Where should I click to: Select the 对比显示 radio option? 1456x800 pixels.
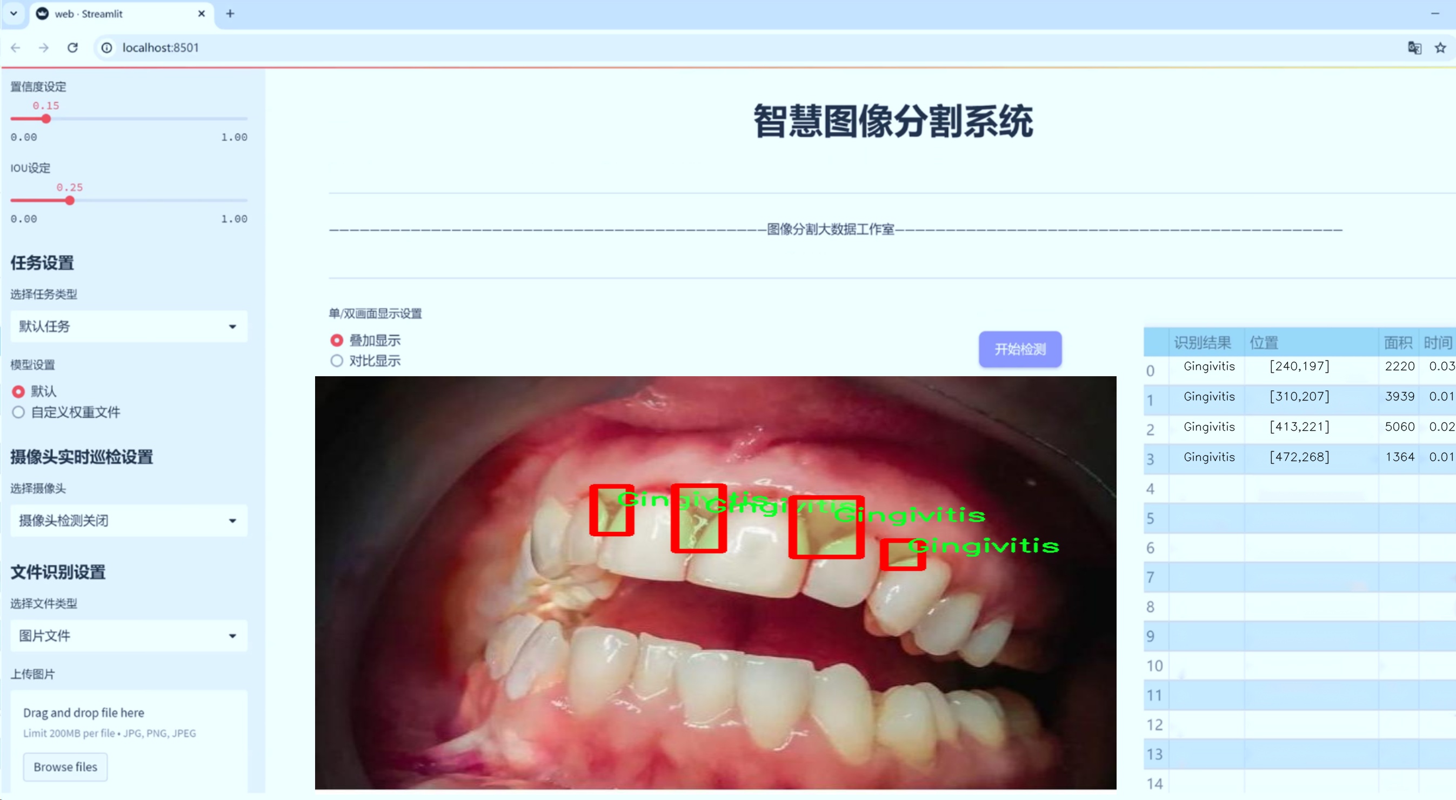pos(337,361)
